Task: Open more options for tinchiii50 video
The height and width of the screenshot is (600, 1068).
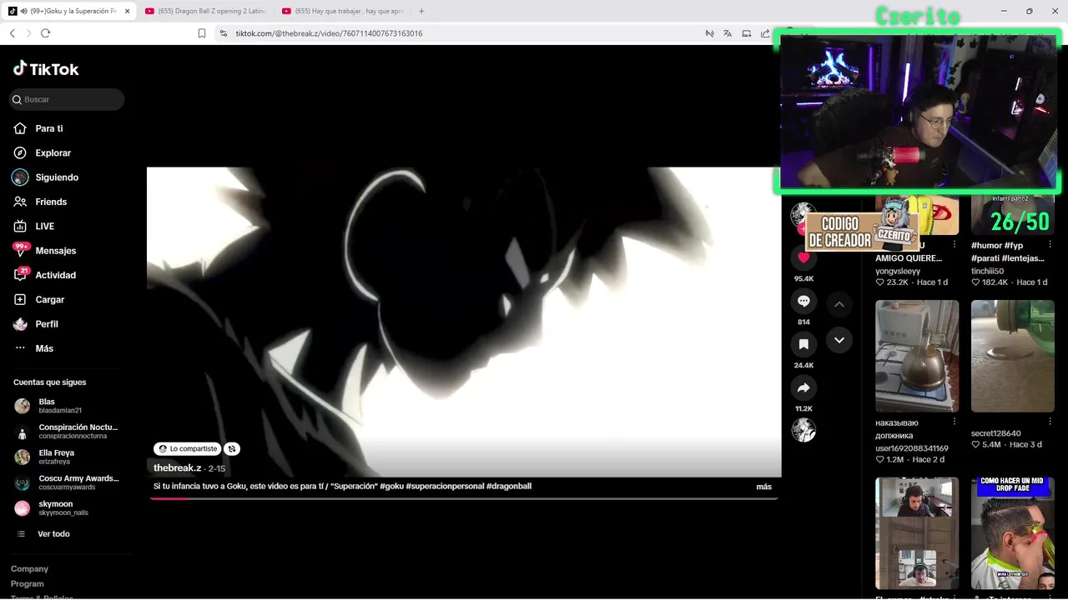Action: 1050,246
